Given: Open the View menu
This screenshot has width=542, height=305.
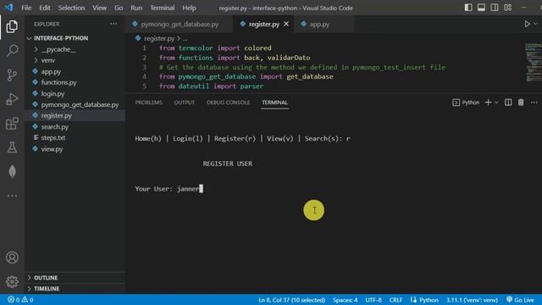Looking at the screenshot, I should click(99, 8).
